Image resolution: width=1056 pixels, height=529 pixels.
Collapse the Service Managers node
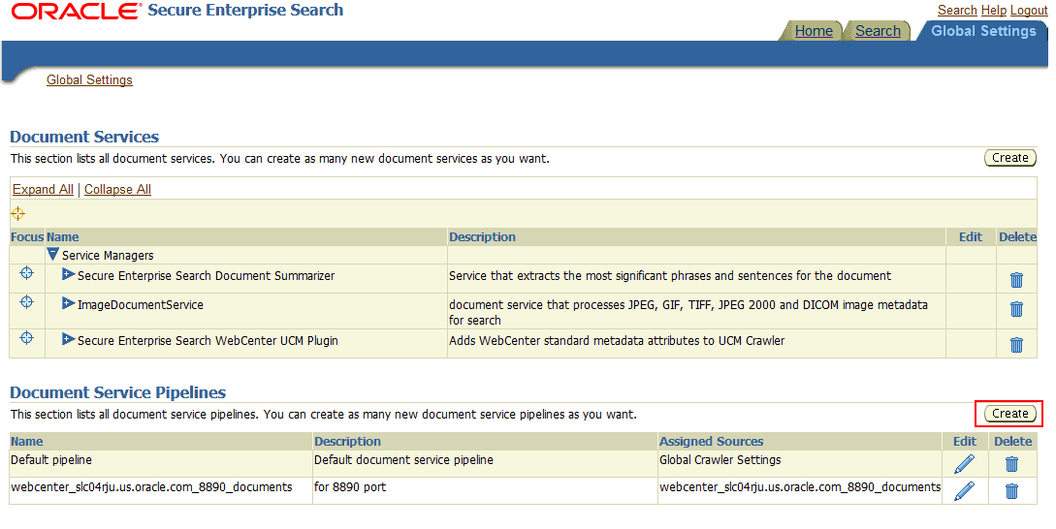tap(53, 255)
